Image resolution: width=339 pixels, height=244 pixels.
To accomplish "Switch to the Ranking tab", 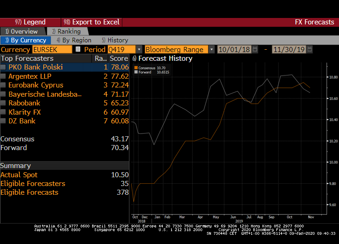I will (66, 31).
